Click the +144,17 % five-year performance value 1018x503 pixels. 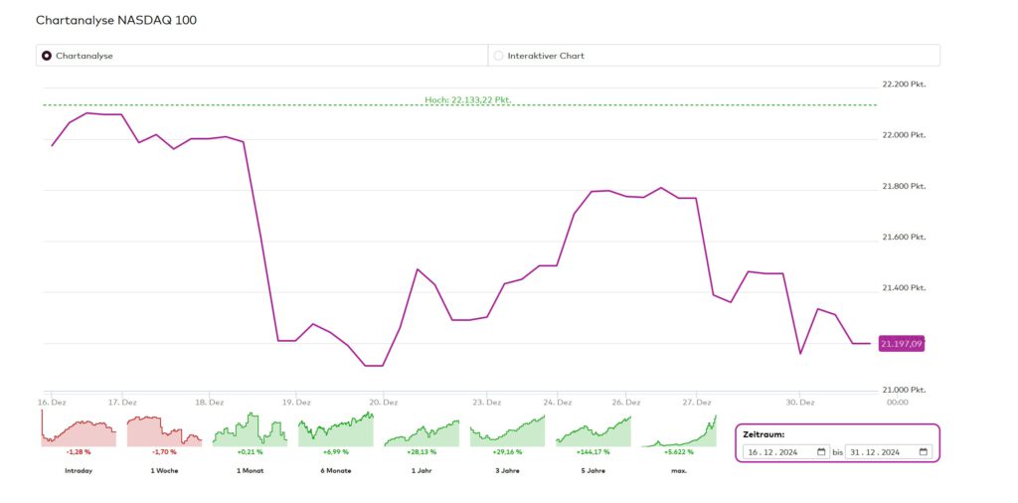[593, 451]
